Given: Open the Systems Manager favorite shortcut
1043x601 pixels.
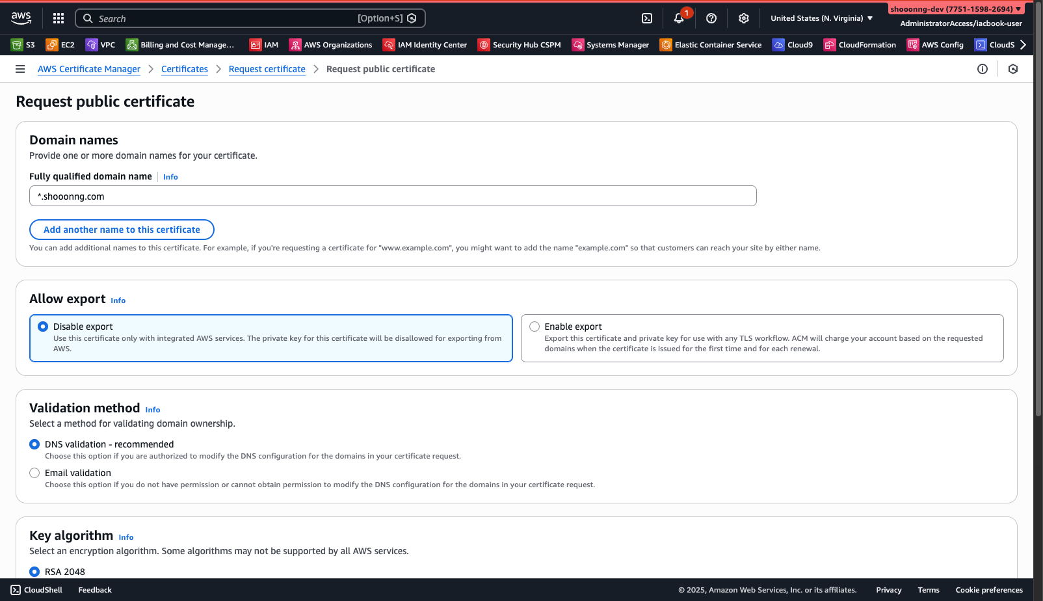Looking at the screenshot, I should pyautogui.click(x=611, y=45).
